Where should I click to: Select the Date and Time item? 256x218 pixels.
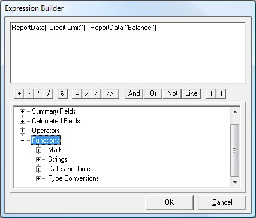pyautogui.click(x=69, y=169)
